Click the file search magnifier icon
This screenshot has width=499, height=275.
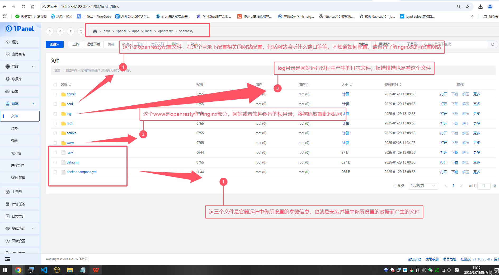tap(493, 44)
